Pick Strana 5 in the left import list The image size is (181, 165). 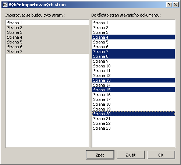47,42
